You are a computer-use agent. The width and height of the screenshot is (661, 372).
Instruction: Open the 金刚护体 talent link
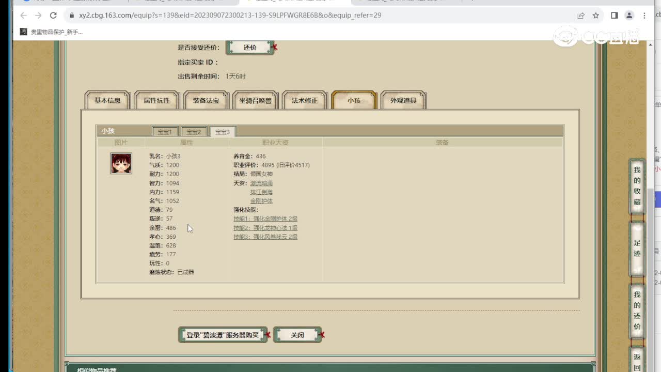click(261, 201)
